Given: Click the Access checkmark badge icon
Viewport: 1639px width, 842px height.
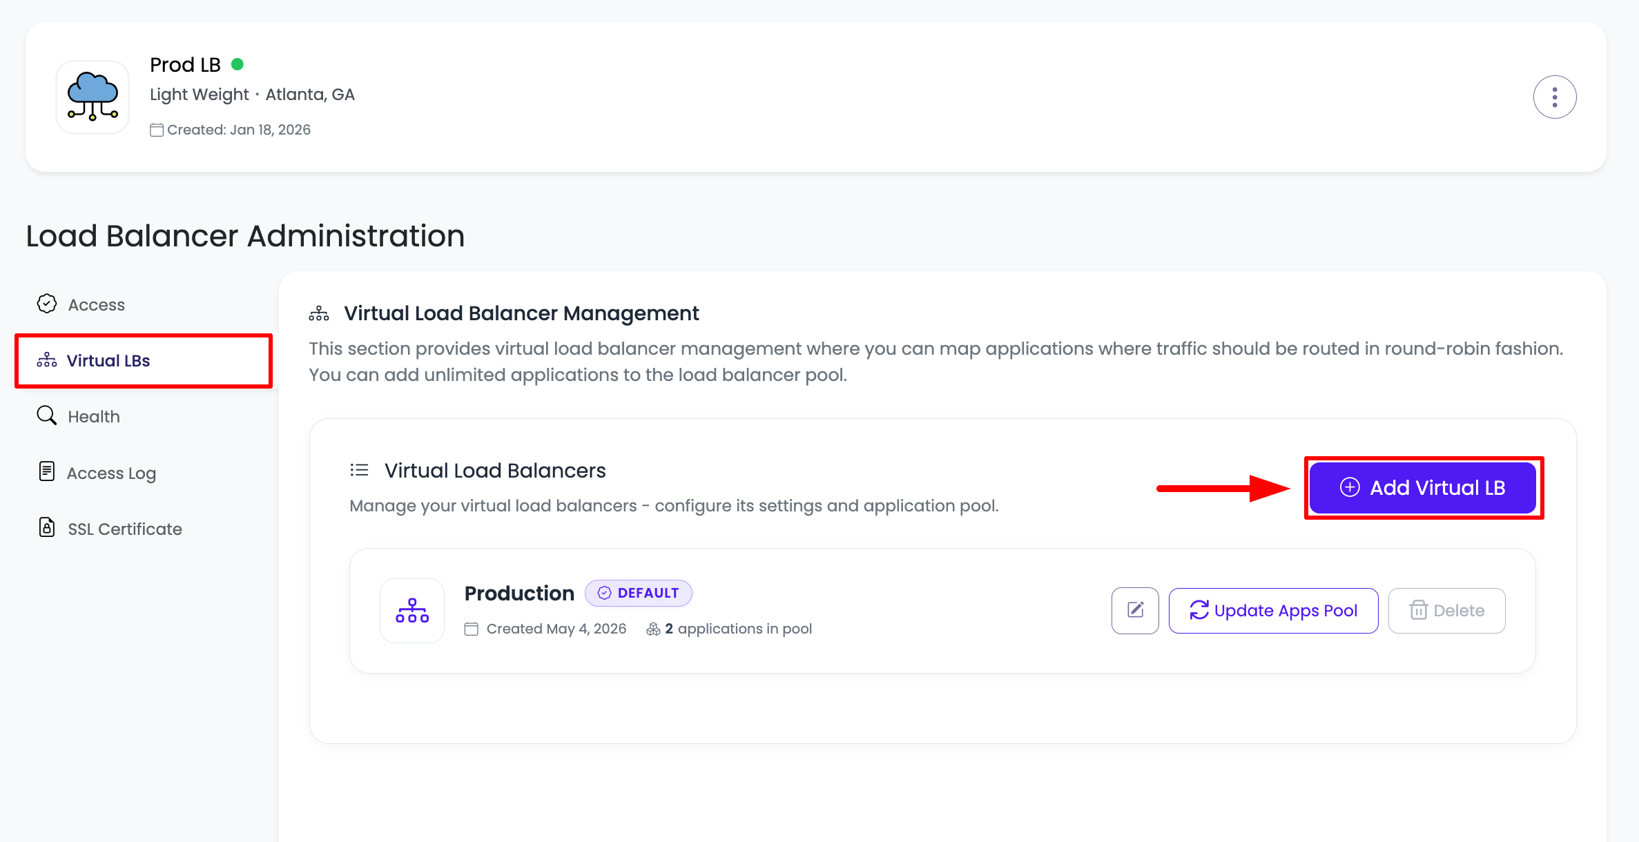Looking at the screenshot, I should (47, 304).
